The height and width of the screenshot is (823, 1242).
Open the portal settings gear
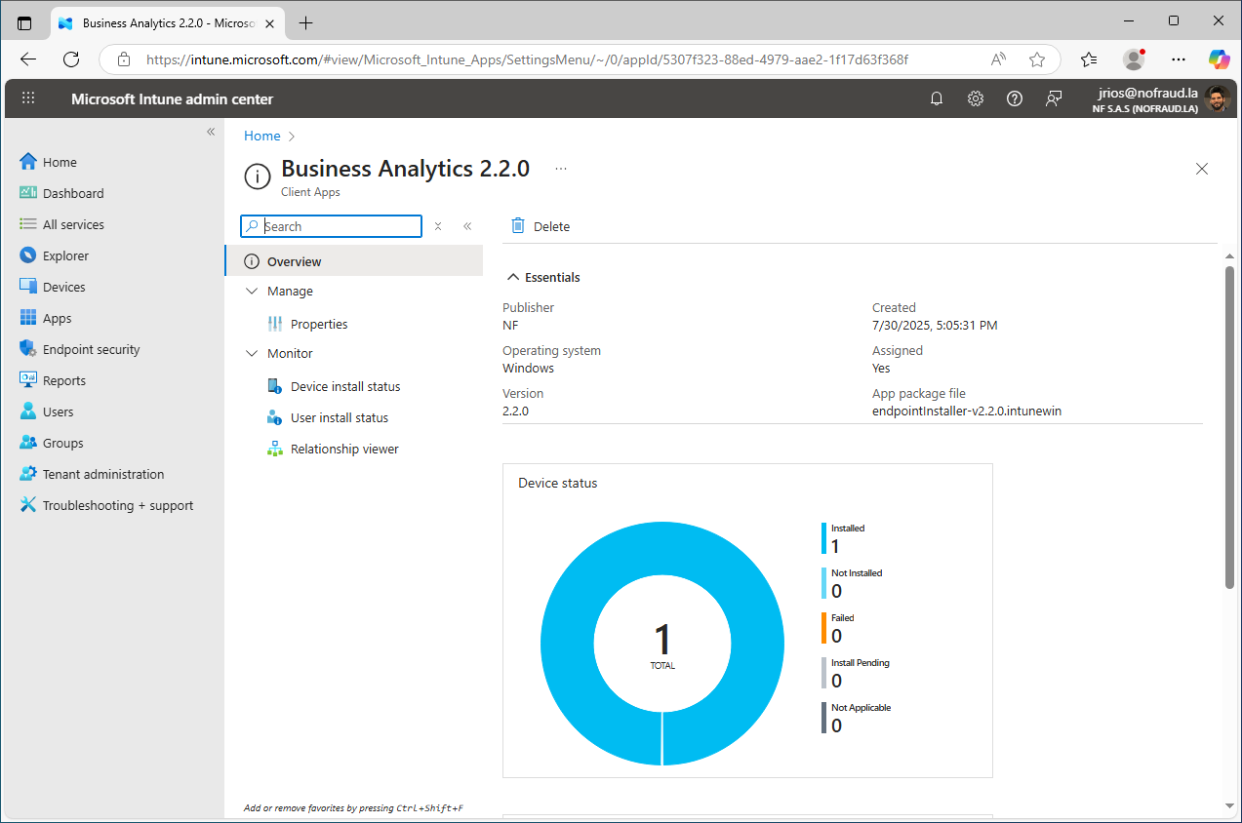coord(976,98)
